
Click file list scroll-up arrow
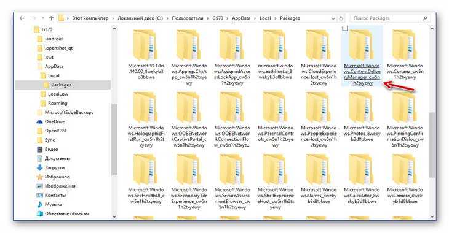(x=432, y=29)
